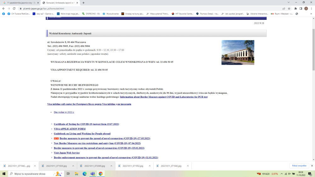
Task: Click 'Pokaż wszystkie' downloads button
Action: 299,166
